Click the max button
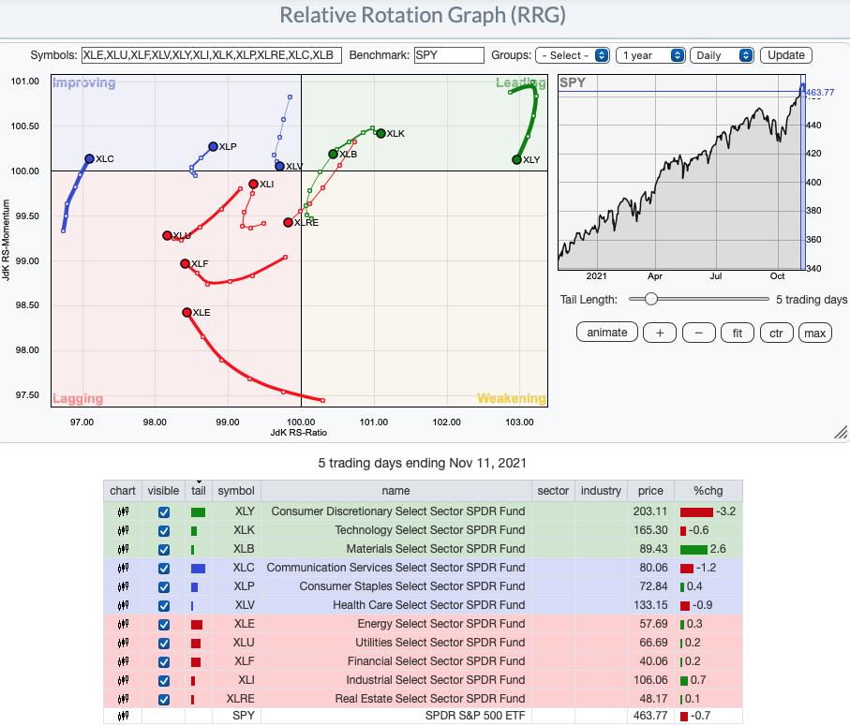The image size is (850, 726). pos(814,333)
